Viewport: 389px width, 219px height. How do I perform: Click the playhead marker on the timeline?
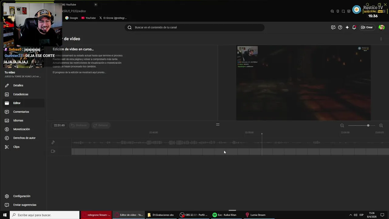(x=262, y=134)
